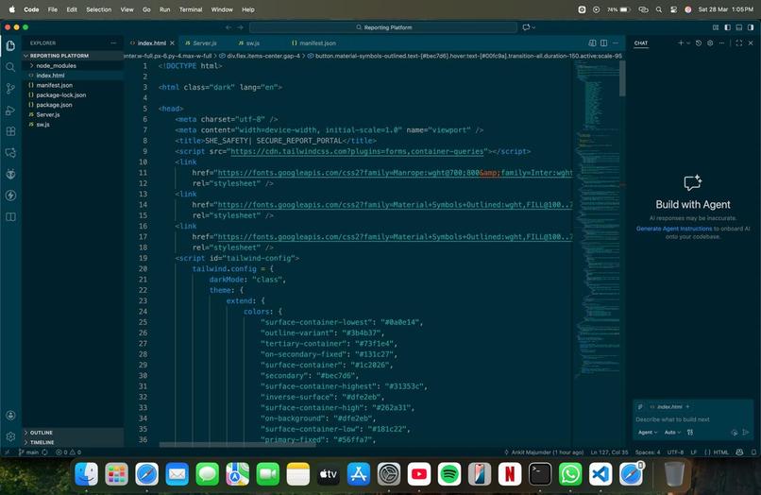Click the editor horizontal scrollbar thumb
This screenshot has width=761, height=495.
[x=237, y=444]
